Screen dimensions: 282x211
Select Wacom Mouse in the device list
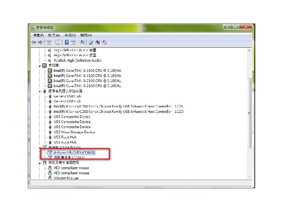(x=66, y=178)
